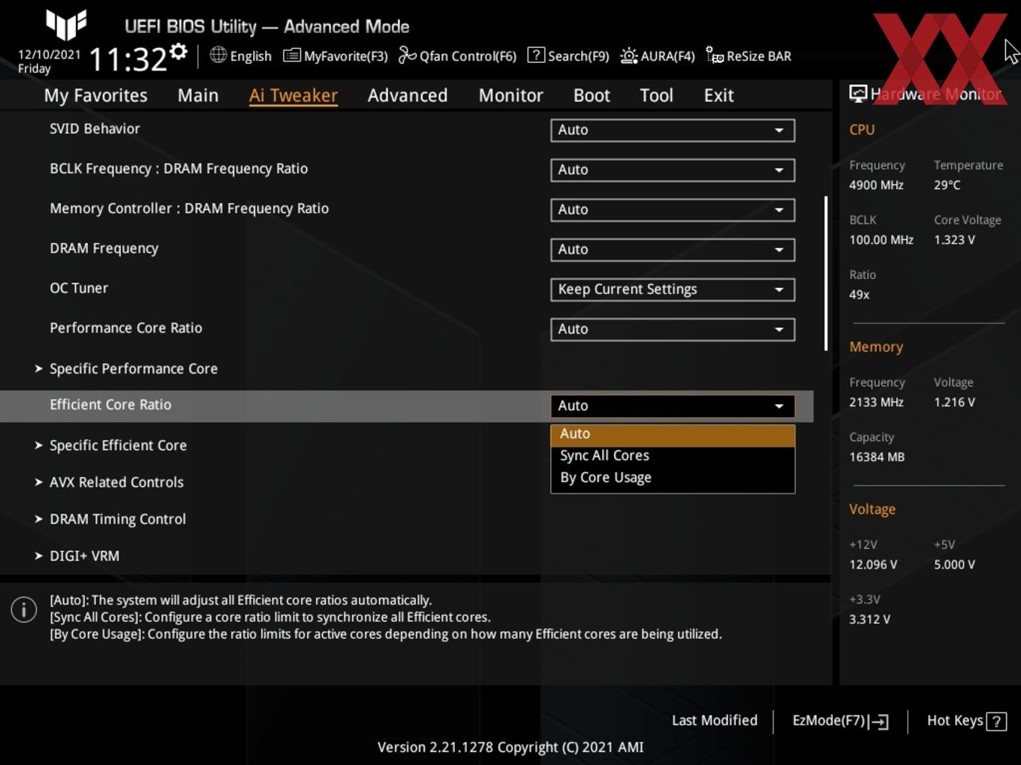Open OC Tuner dropdown

(673, 289)
